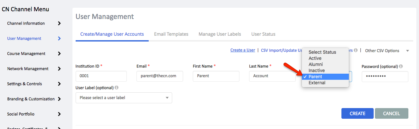Click the blue CREATE button
419x129 pixels.
tap(358, 114)
